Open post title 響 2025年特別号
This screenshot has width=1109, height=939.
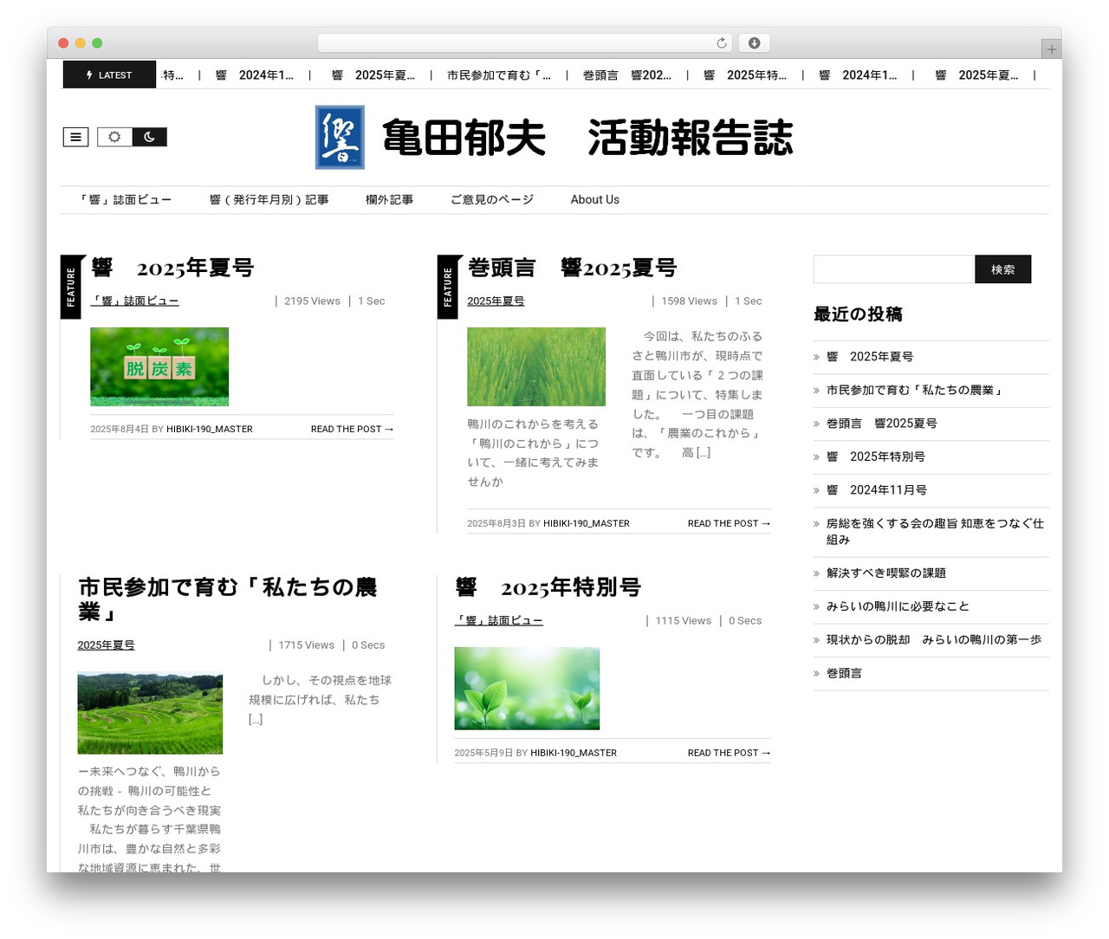(x=548, y=587)
